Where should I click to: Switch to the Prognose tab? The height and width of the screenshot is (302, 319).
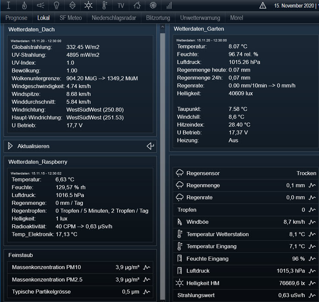[16, 18]
